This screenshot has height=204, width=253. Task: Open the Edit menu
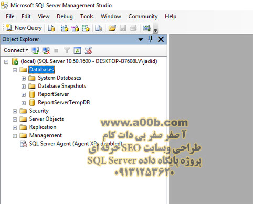[26, 16]
